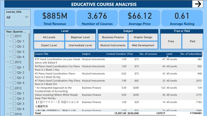The height and width of the screenshot is (116, 207).
Task: Expand 2012 Qtr 4 chevron
Action: [10, 83]
